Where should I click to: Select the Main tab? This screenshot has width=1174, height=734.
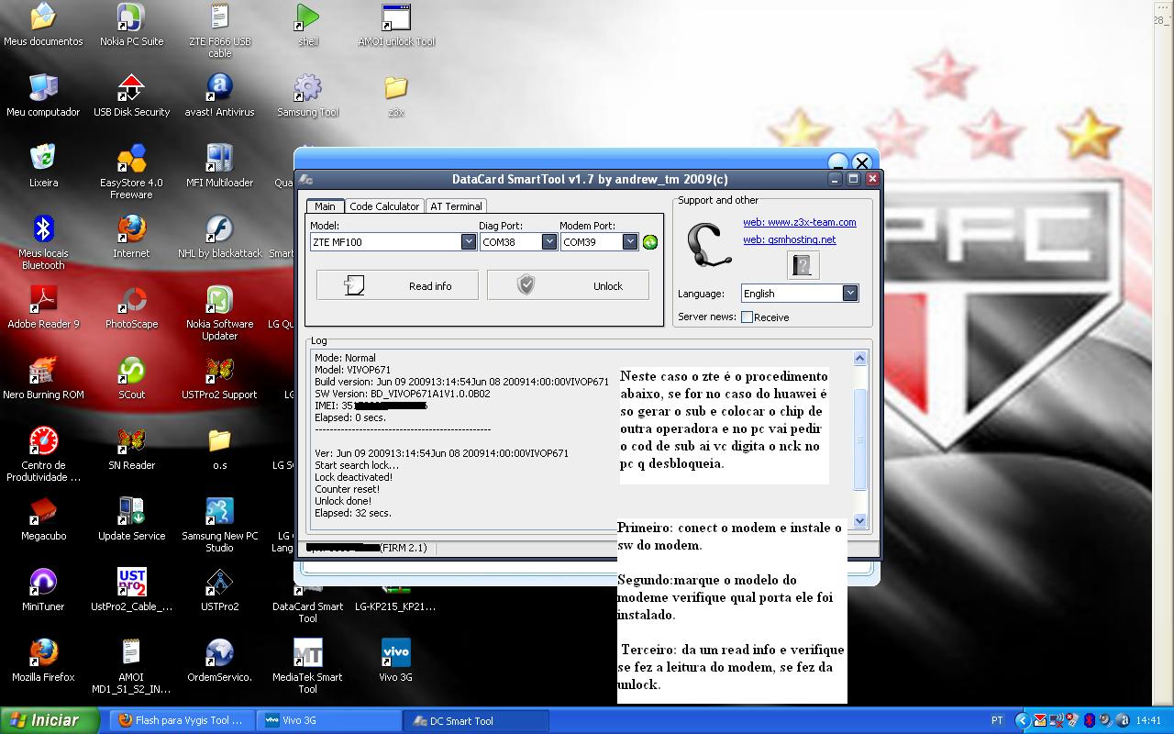click(325, 206)
